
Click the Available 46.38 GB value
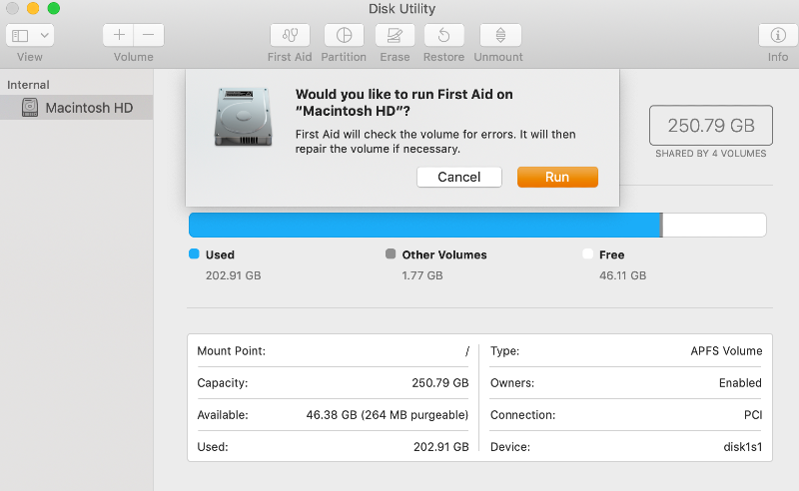[x=388, y=415]
